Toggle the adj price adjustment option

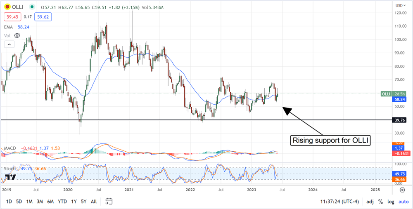[370, 202]
